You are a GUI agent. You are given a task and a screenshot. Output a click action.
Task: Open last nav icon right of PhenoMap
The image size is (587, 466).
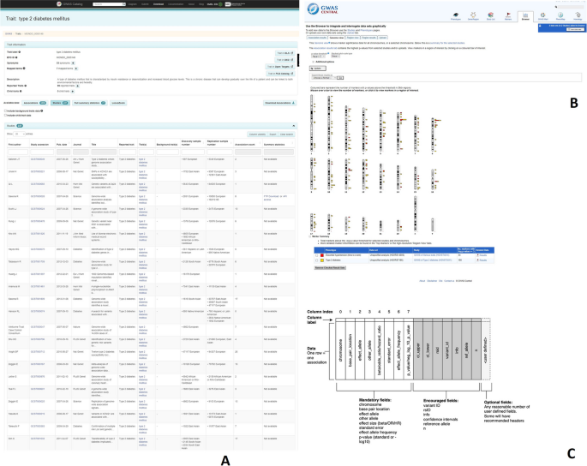578,15
